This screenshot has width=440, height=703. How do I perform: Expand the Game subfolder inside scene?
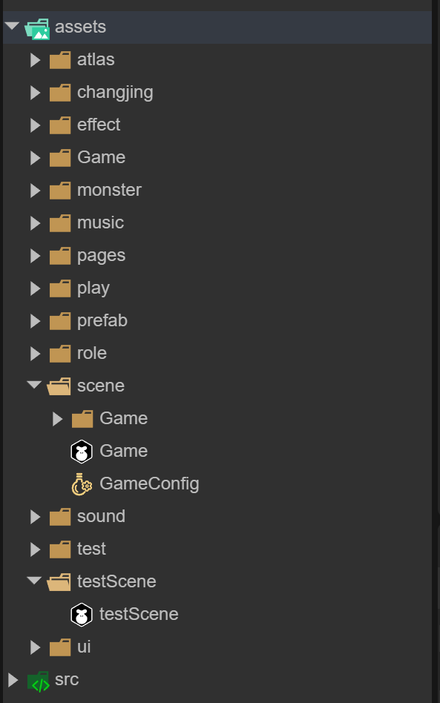click(57, 419)
